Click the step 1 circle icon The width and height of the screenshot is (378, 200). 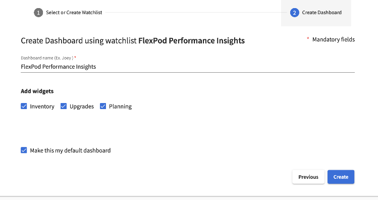click(38, 13)
